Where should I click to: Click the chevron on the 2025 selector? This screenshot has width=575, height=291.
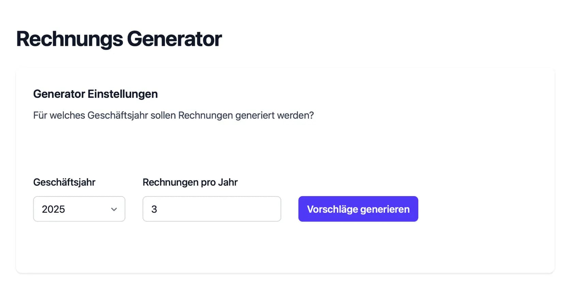click(114, 210)
